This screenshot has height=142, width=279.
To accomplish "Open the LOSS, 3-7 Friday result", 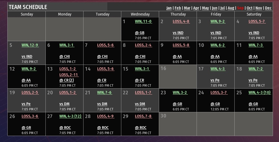I will (x=218, y=92).
